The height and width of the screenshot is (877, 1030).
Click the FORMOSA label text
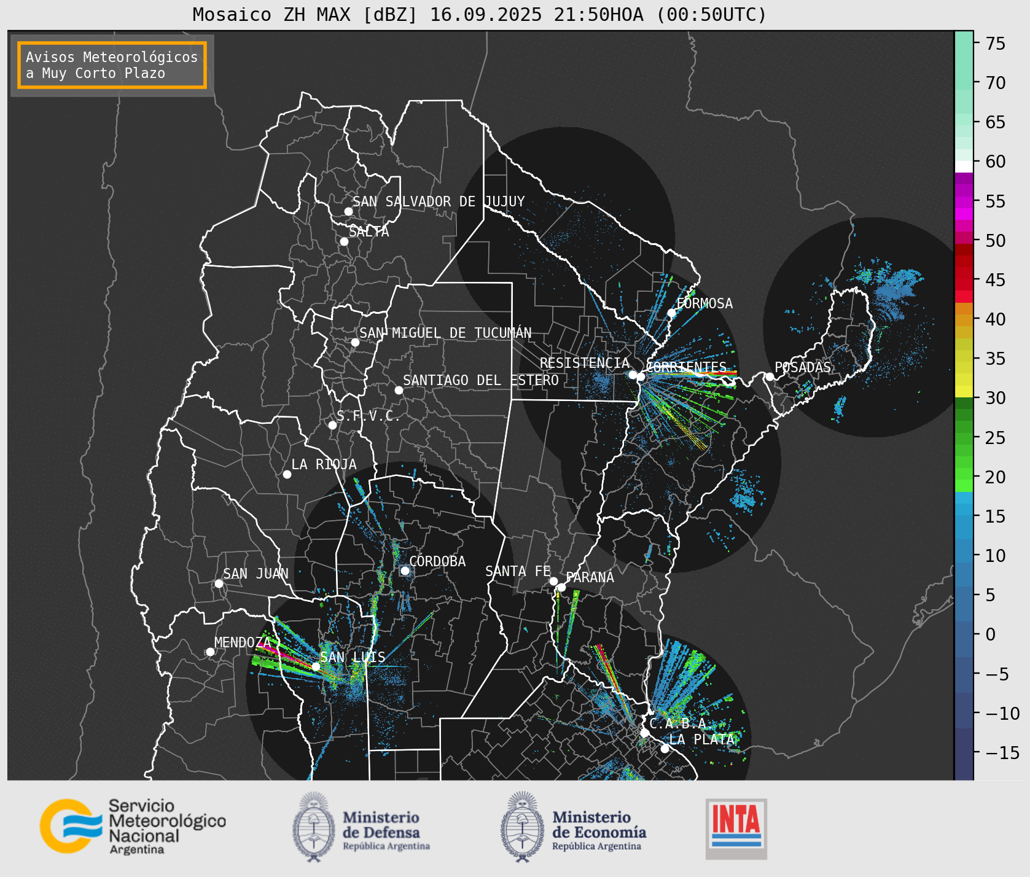point(704,303)
